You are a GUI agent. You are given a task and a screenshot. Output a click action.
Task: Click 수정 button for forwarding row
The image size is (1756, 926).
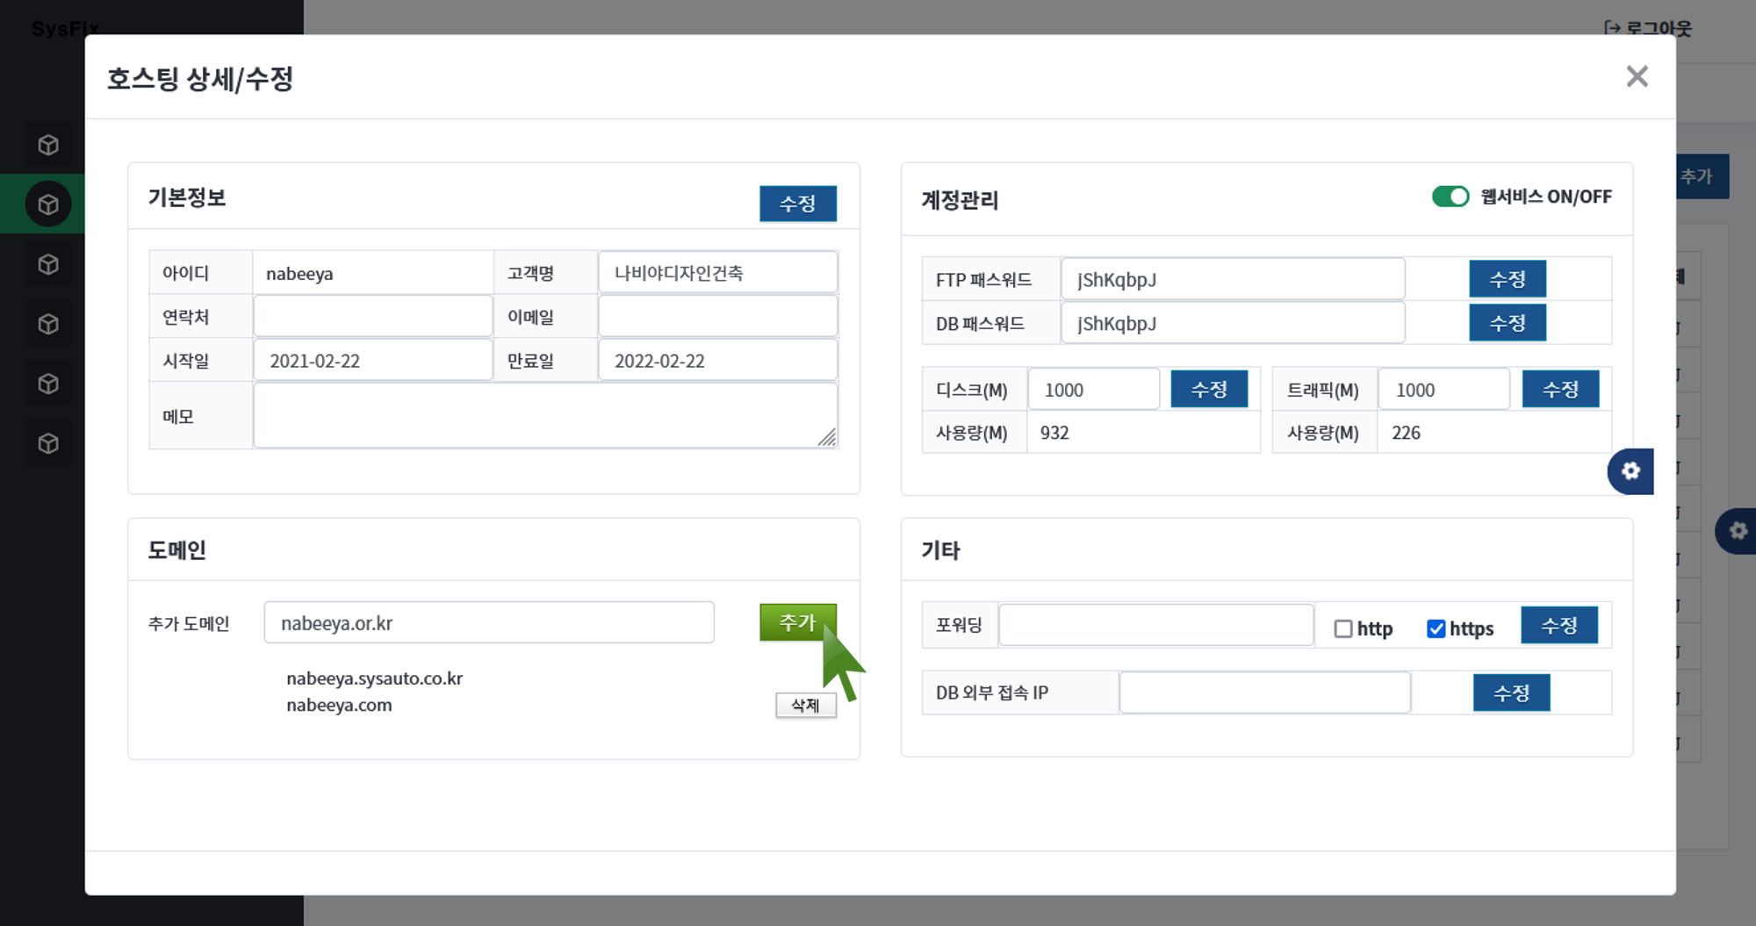tap(1558, 626)
